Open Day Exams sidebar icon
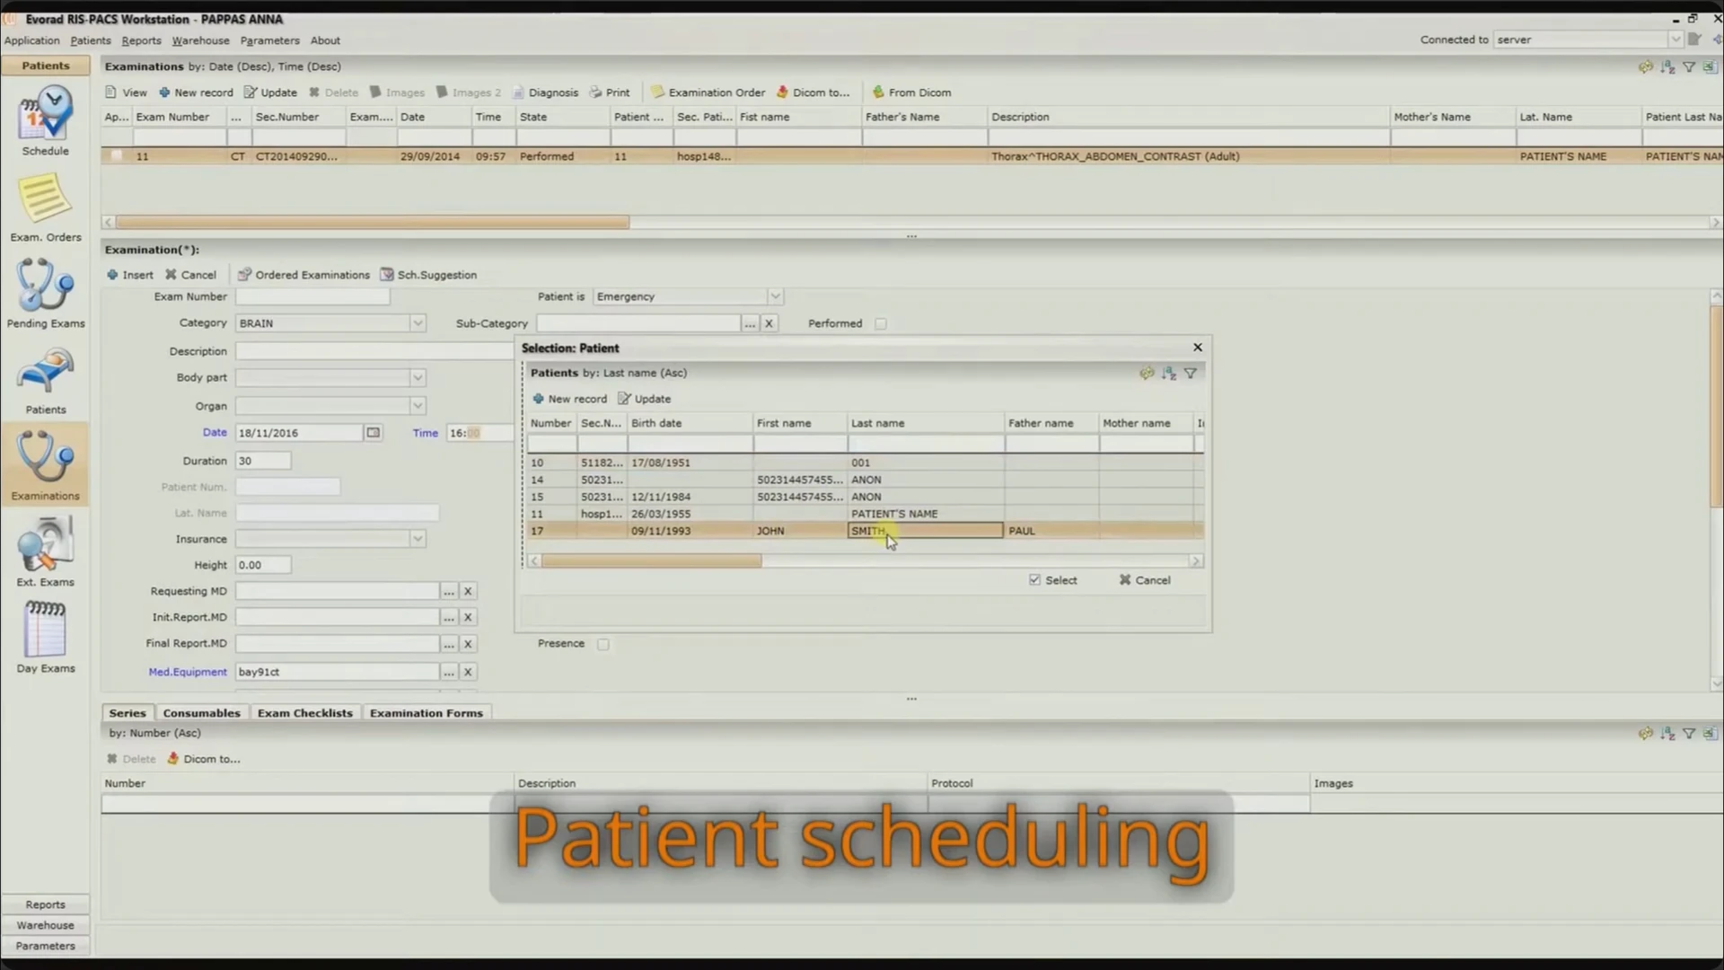Image resolution: width=1724 pixels, height=970 pixels. [45, 639]
